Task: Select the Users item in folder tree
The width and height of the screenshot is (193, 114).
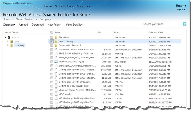Action: click(x=17, y=41)
